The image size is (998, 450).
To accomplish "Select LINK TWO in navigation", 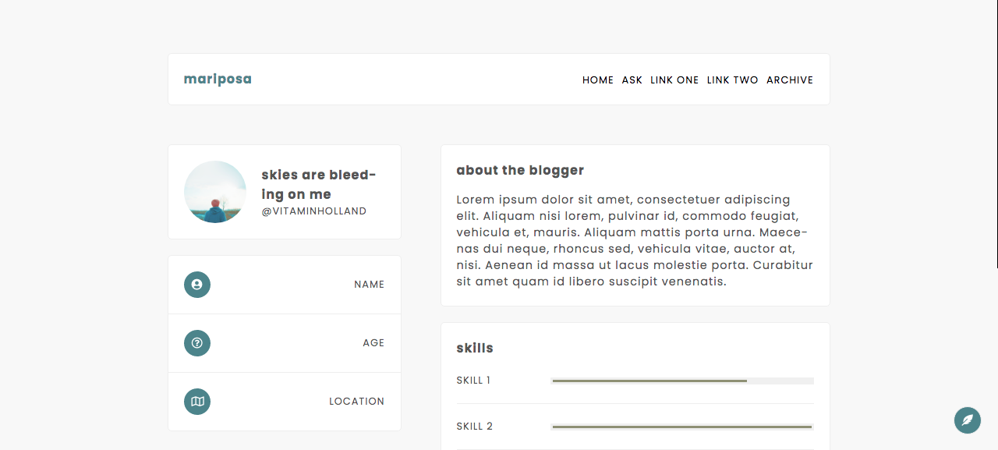I will (x=733, y=80).
